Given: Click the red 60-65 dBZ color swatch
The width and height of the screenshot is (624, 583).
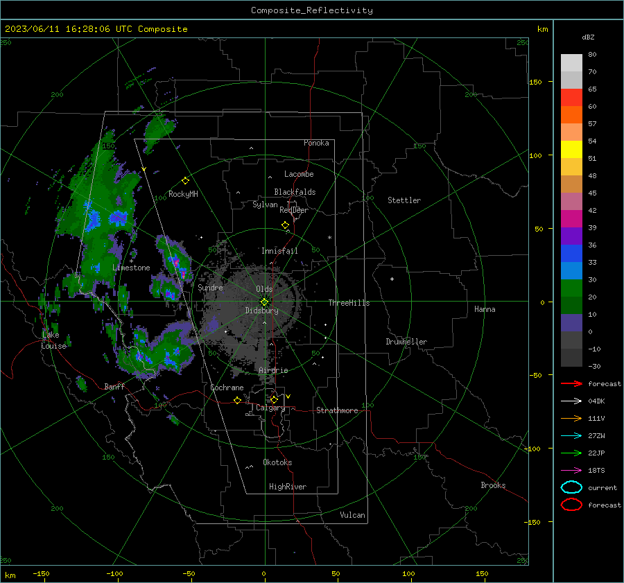Looking at the screenshot, I should coord(571,98).
